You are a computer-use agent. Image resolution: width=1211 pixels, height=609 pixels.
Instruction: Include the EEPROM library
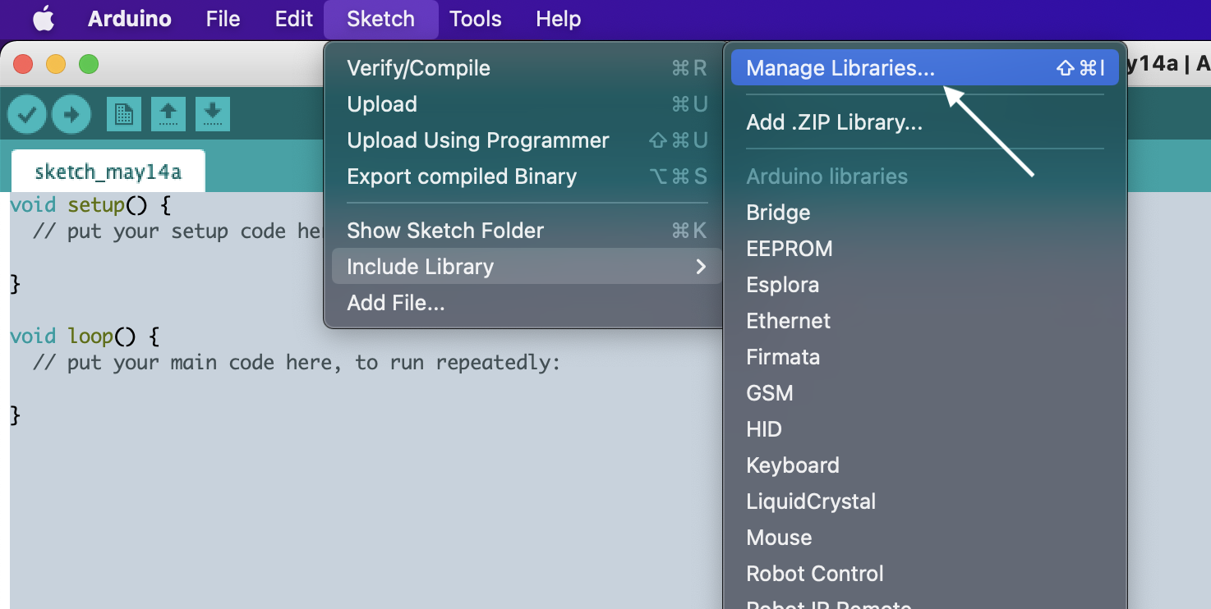pos(925,249)
